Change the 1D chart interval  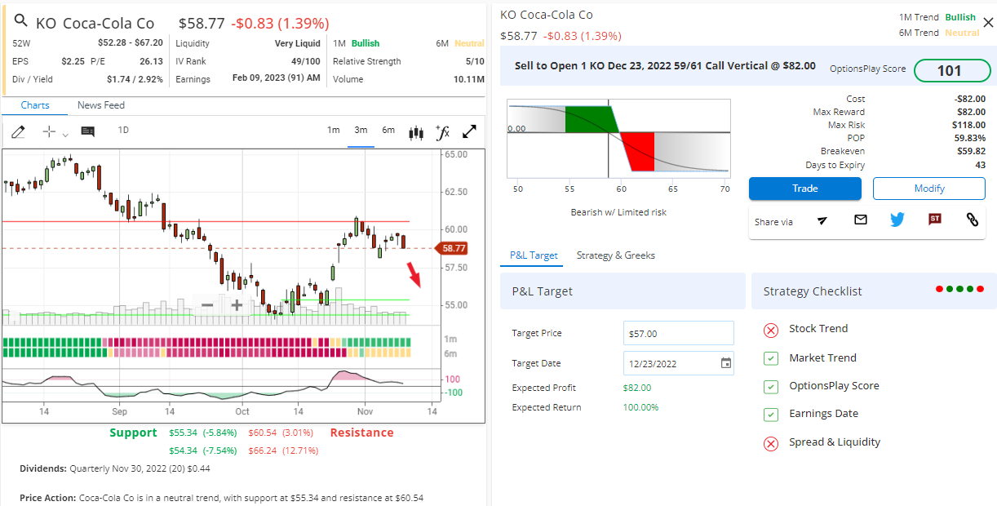coord(123,130)
